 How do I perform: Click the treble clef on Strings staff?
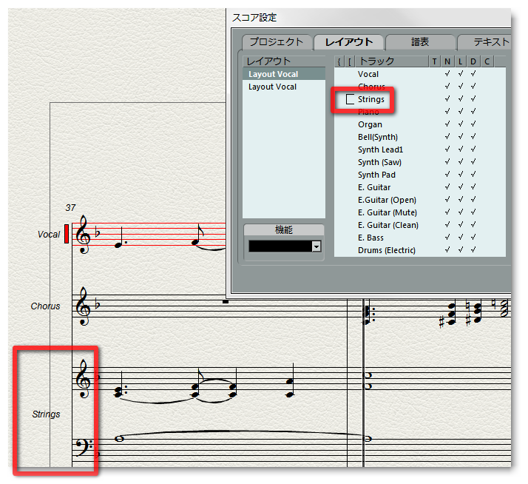(x=83, y=378)
